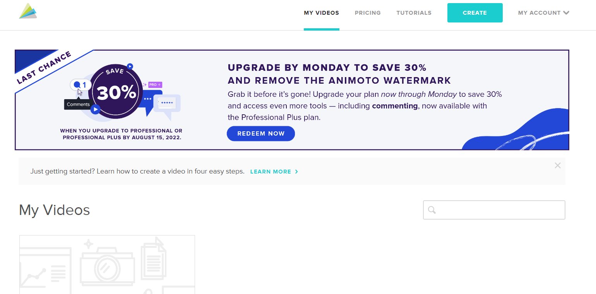Click the blue play icon below Comments tooltip

click(x=96, y=109)
